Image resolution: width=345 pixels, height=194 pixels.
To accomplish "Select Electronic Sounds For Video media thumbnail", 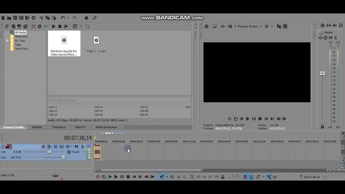I will coord(64,43).
